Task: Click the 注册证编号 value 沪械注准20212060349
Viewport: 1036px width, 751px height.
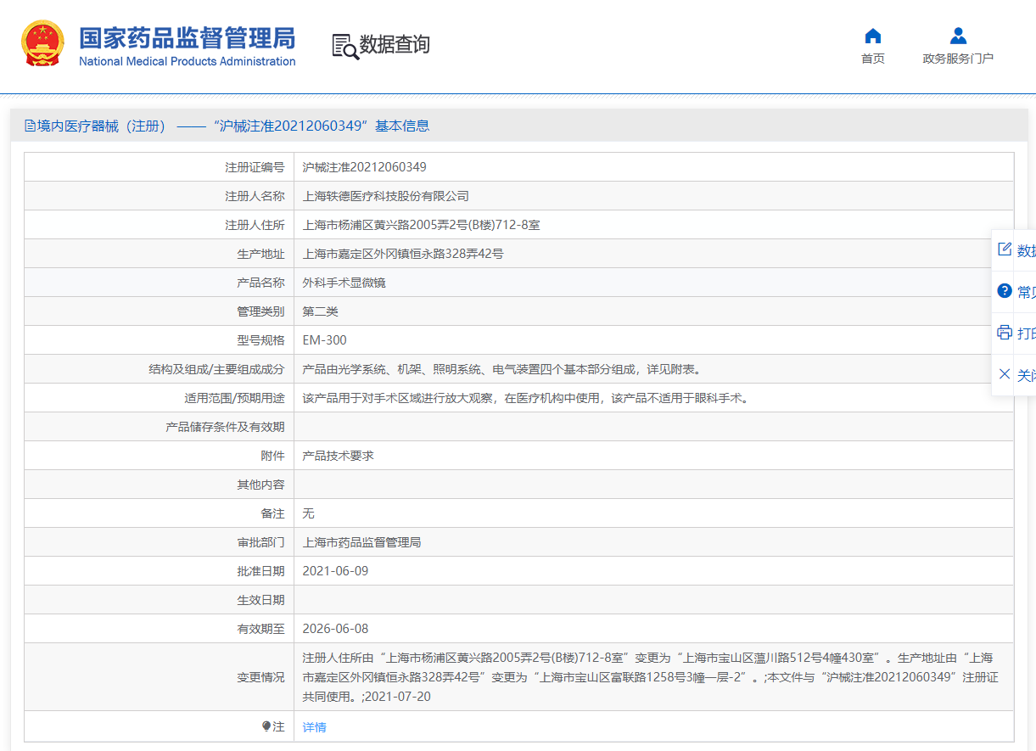Action: point(365,167)
